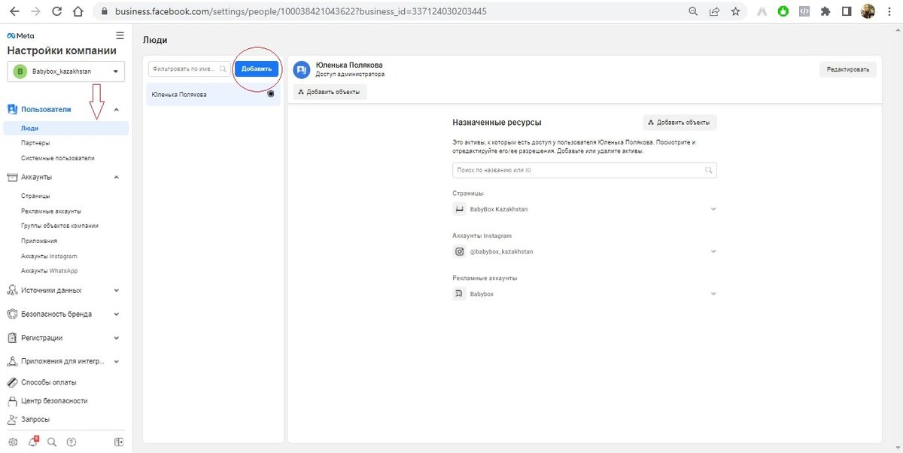Click Добавить объекты beside Назначенные ресурсы
The image size is (903, 453).
click(x=680, y=122)
